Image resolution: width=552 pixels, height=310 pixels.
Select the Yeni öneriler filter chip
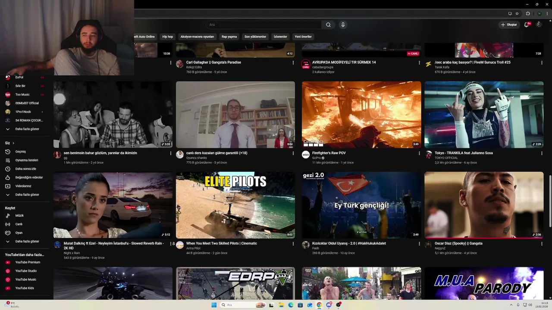point(303,37)
